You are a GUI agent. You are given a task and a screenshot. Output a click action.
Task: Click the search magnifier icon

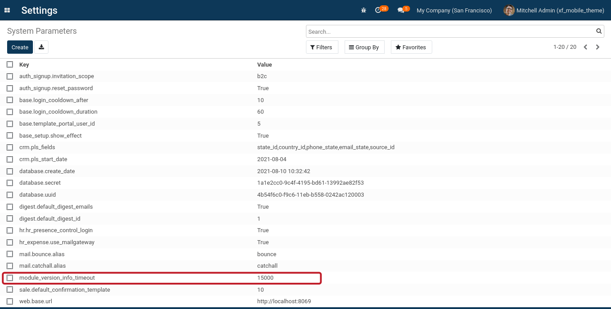point(599,31)
